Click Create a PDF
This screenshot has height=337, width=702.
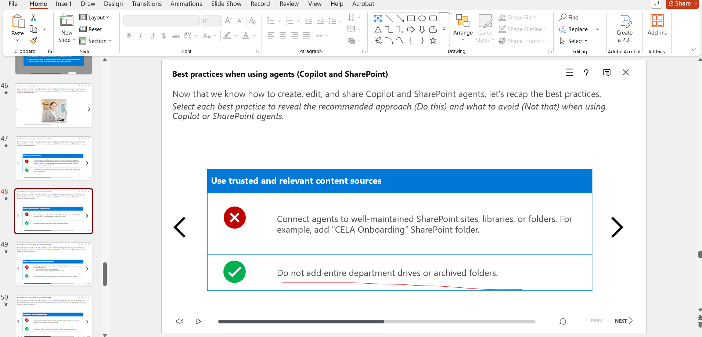click(x=624, y=28)
